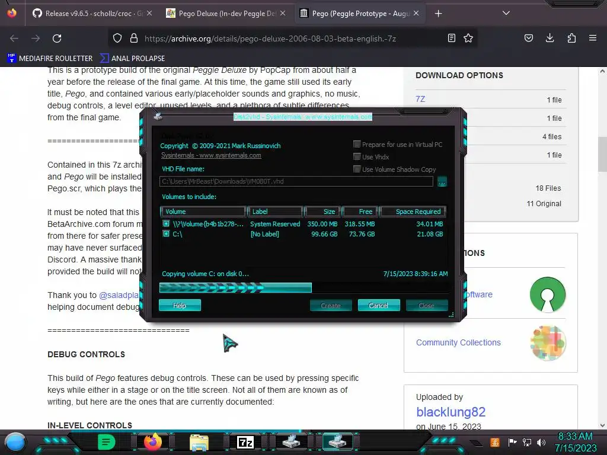Uncheck the C:\ volume checkbox

pyautogui.click(x=166, y=233)
